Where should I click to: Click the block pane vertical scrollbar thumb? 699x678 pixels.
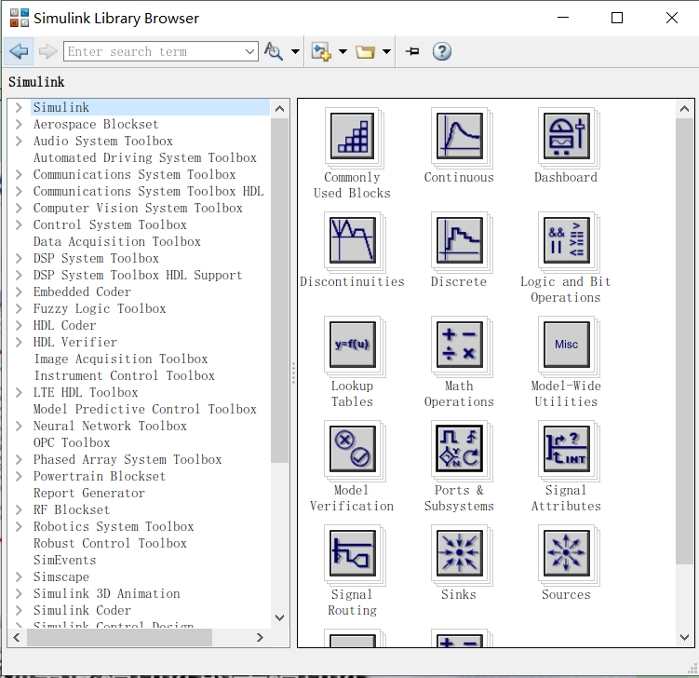(684, 341)
